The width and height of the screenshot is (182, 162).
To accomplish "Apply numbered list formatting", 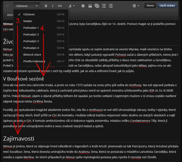I will (x=110, y=6).
